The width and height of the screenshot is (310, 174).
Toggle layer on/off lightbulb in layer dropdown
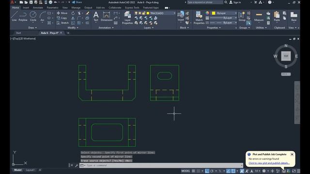pos(136,13)
